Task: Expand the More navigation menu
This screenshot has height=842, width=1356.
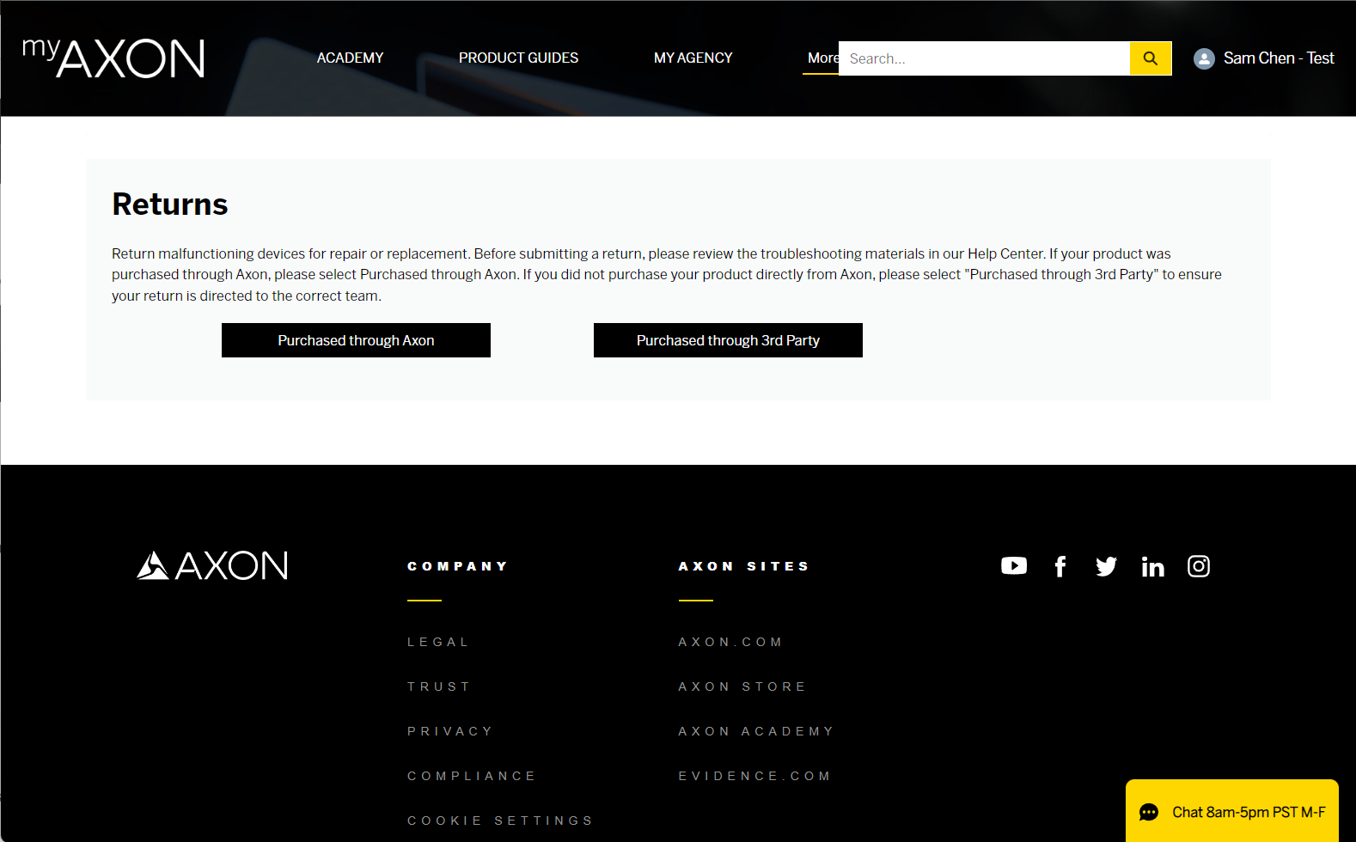Action: (821, 58)
